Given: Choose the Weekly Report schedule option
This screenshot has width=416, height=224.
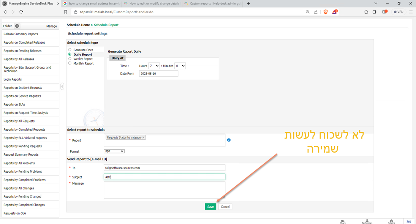Looking at the screenshot, I should coord(70,59).
